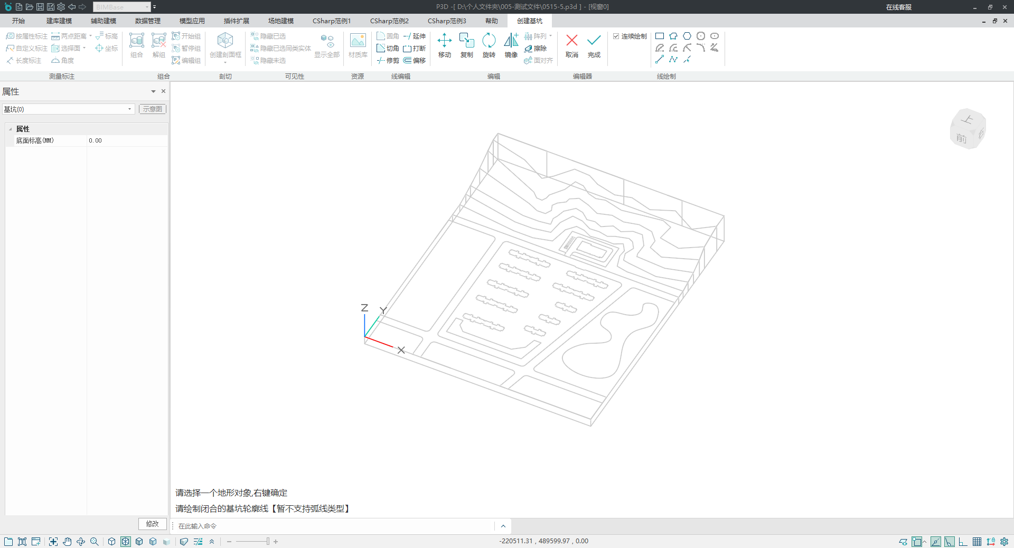The height and width of the screenshot is (548, 1014).
Task: Pick the polyline drawing tool
Action: (x=673, y=60)
